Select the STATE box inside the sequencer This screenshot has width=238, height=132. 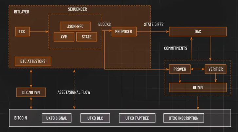coord(87,37)
